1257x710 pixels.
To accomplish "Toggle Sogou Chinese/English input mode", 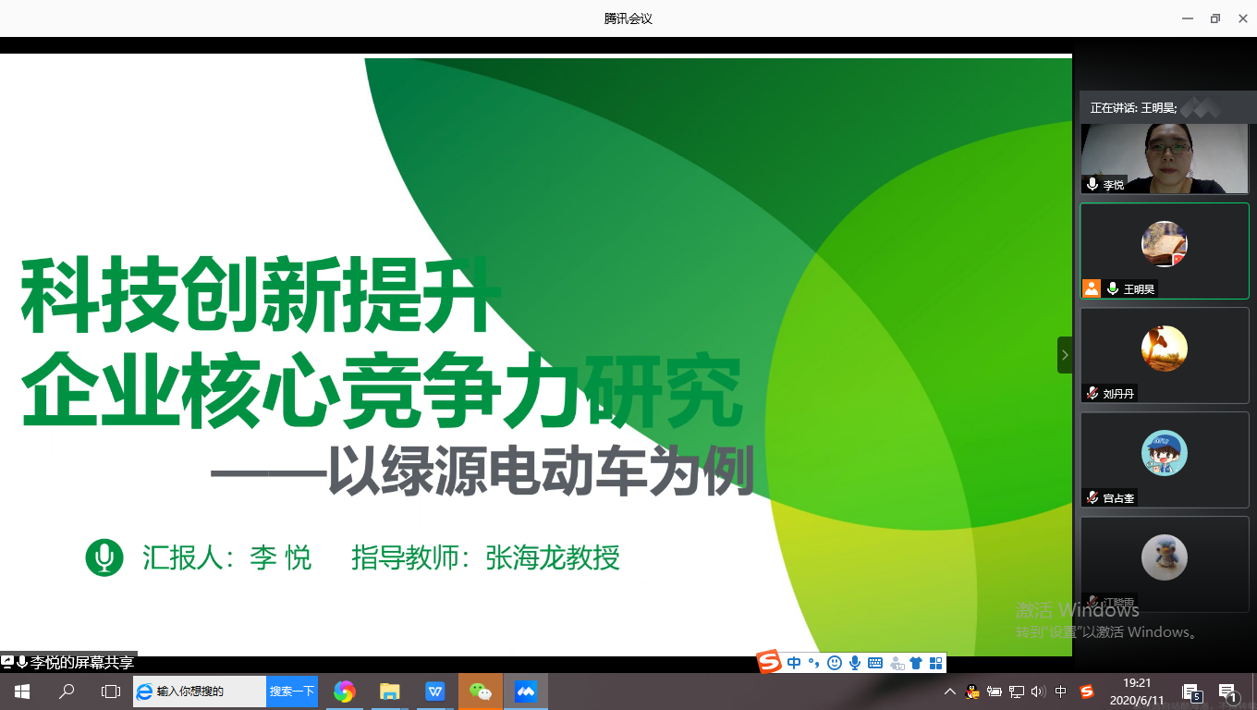I will click(794, 663).
